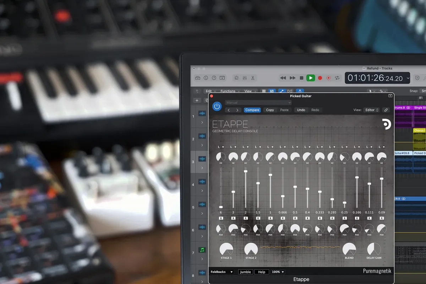Toggle the Etappe plugin power button
This screenshot has width=426, height=284.
[217, 106]
